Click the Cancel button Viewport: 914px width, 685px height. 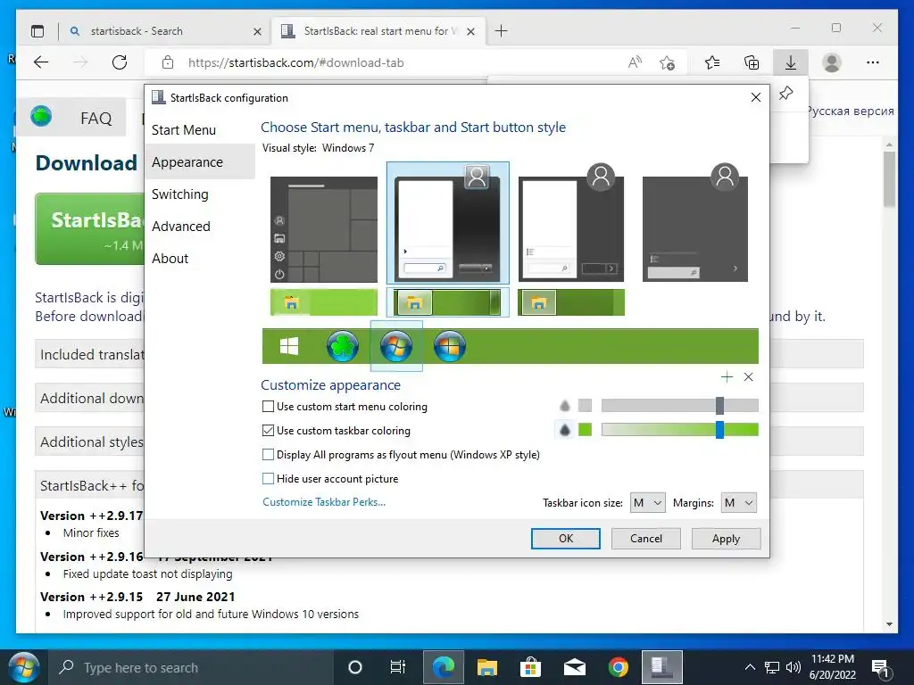coord(646,538)
